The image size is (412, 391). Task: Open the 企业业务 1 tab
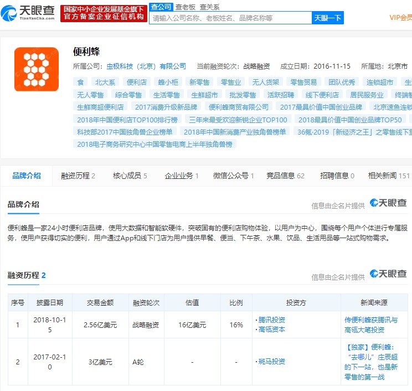[x=182, y=176]
